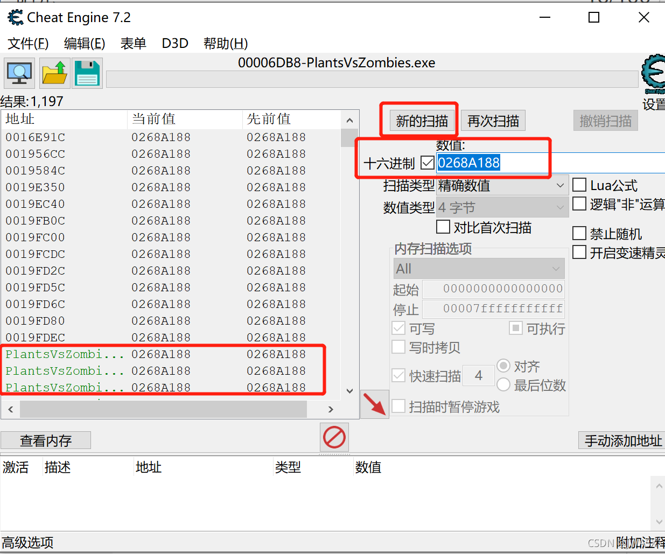Select the 最后位数 radio button
665x554 pixels.
pos(503,384)
